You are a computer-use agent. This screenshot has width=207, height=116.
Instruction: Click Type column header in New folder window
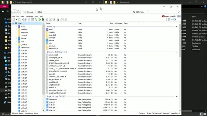point(194,17)
